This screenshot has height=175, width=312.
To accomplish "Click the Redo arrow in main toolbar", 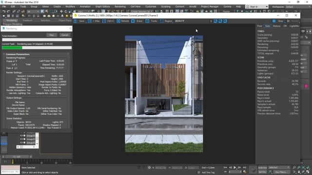I will (8, 12).
